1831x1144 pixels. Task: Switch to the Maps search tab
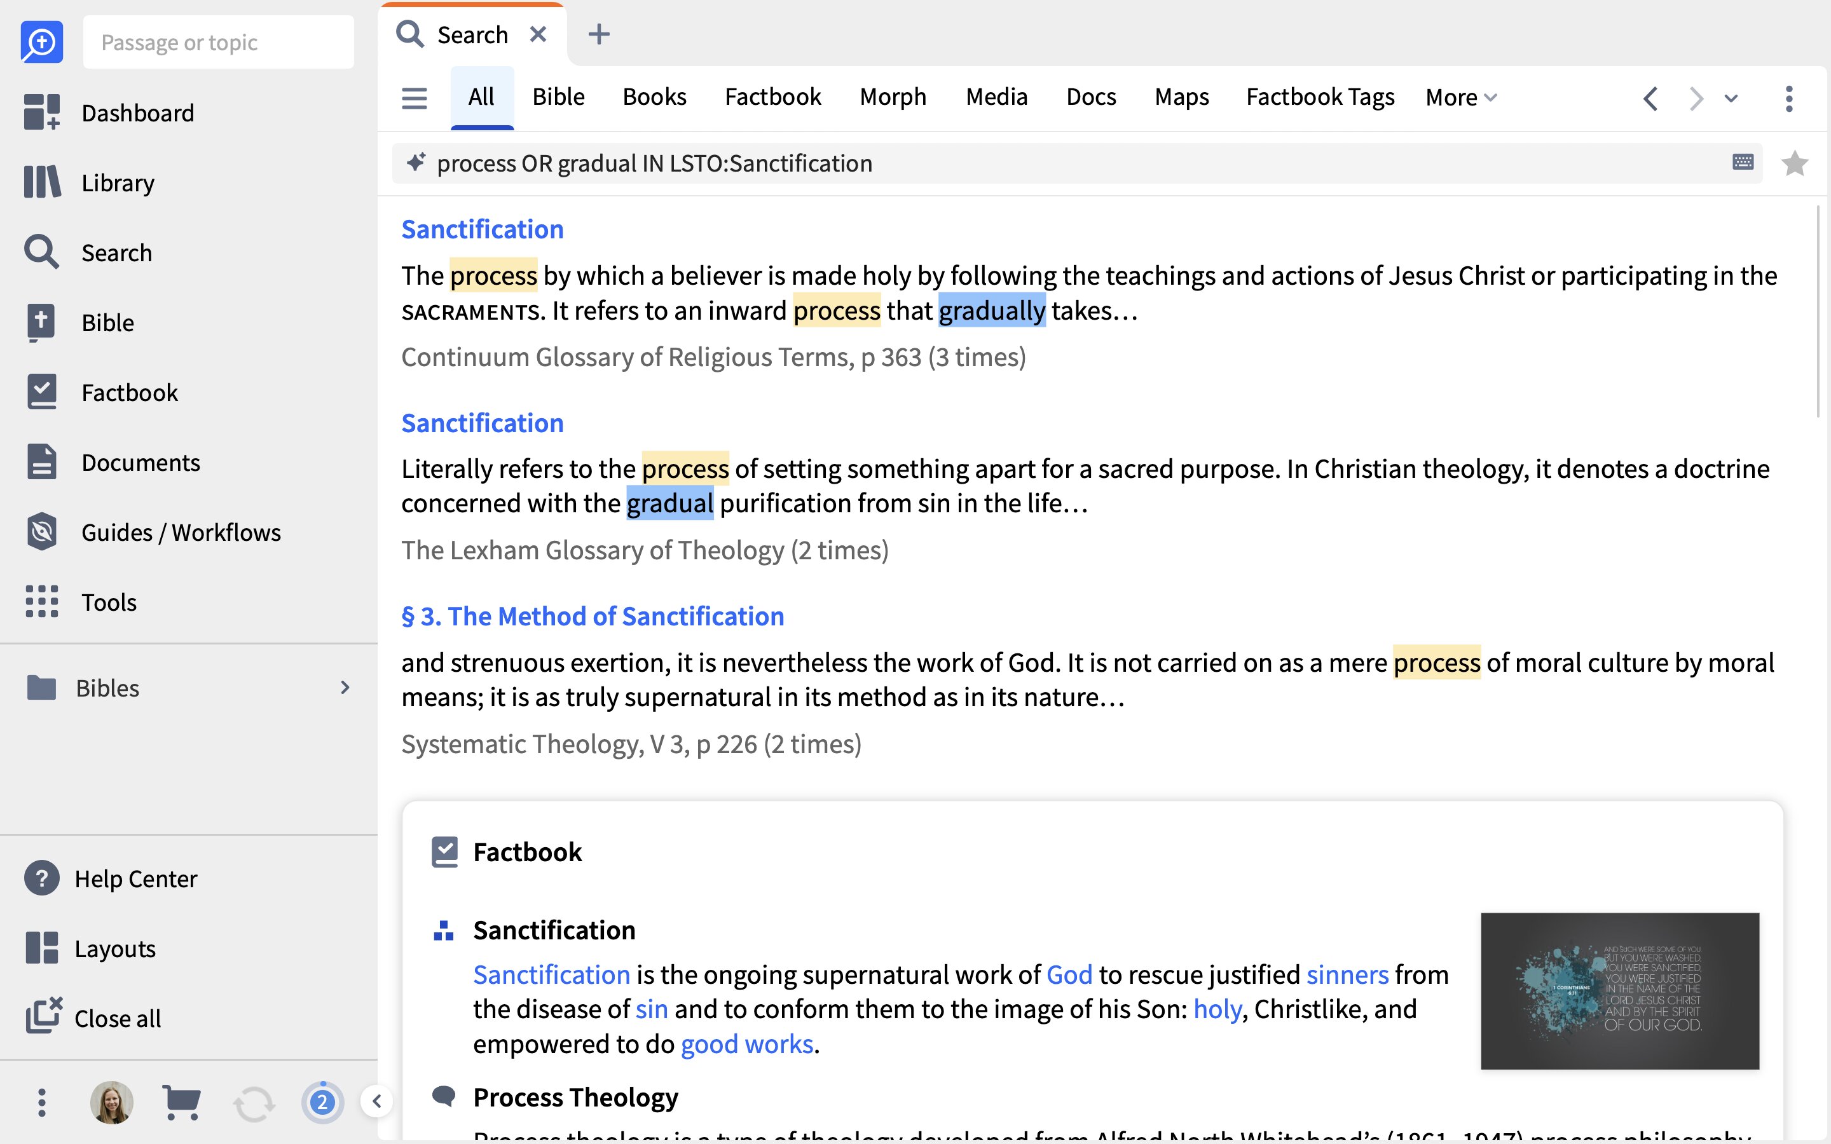(1182, 97)
